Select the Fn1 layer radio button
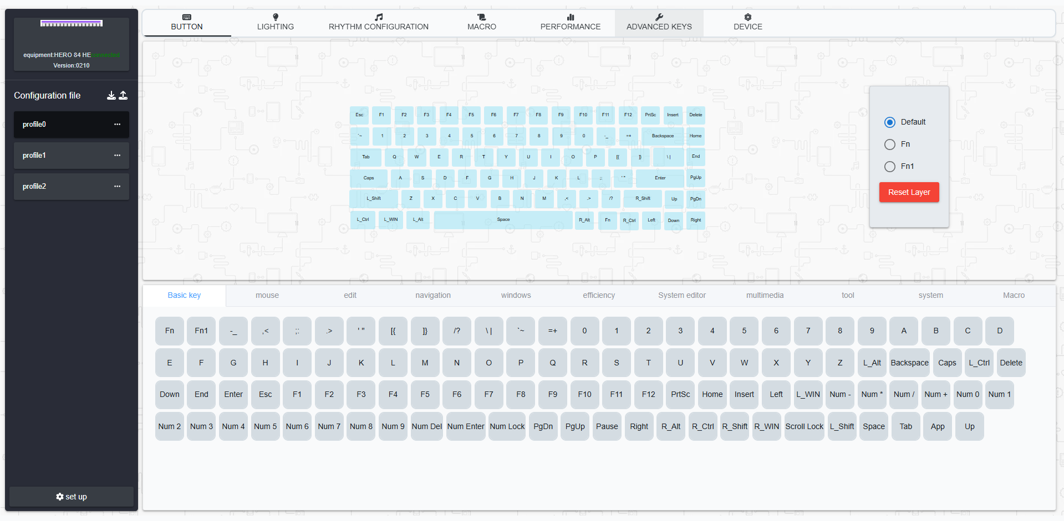The width and height of the screenshot is (1064, 521). tap(890, 167)
